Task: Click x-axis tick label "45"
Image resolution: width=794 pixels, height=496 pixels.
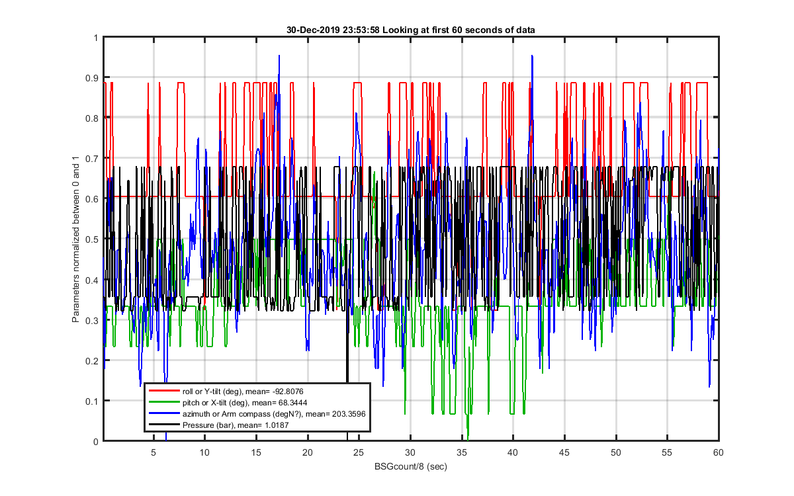Action: click(564, 452)
